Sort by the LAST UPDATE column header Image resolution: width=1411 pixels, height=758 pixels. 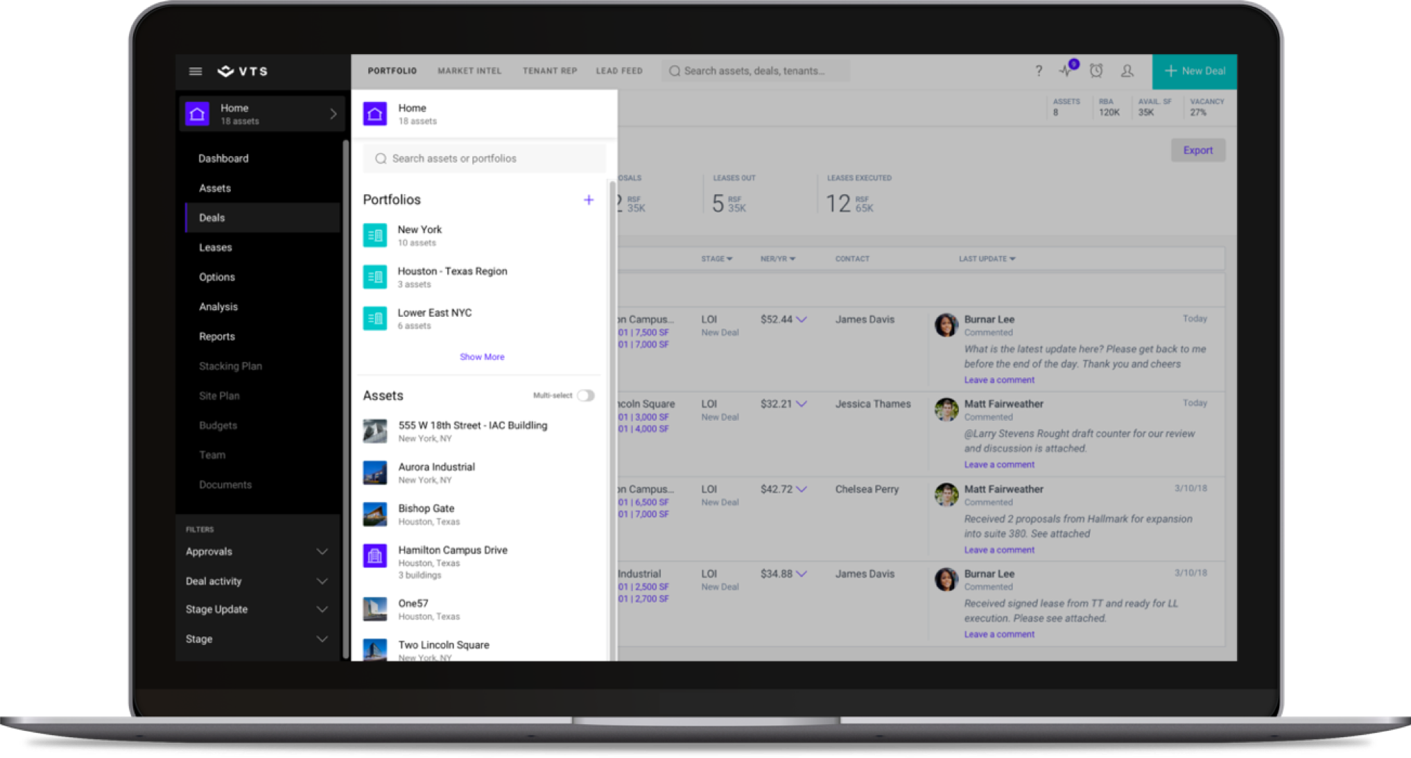[x=987, y=259]
